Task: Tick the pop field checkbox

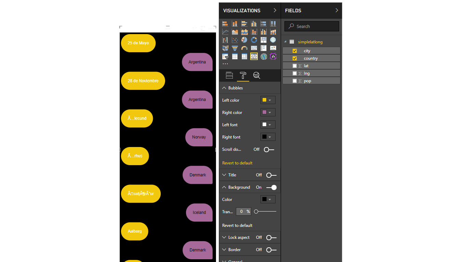Action: click(x=295, y=81)
